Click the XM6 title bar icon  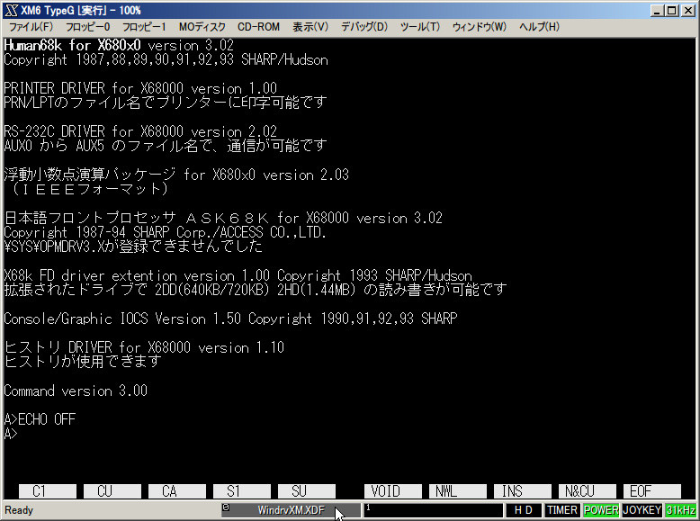click(x=12, y=10)
